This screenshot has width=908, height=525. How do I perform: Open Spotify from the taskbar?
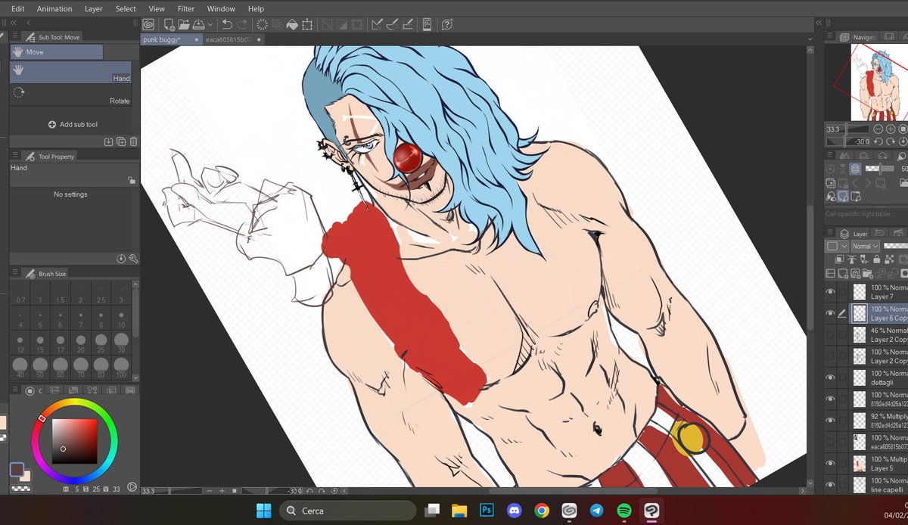[x=623, y=511]
